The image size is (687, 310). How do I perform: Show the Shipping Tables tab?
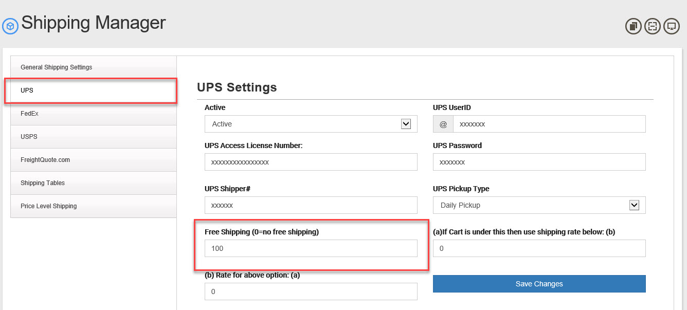43,183
